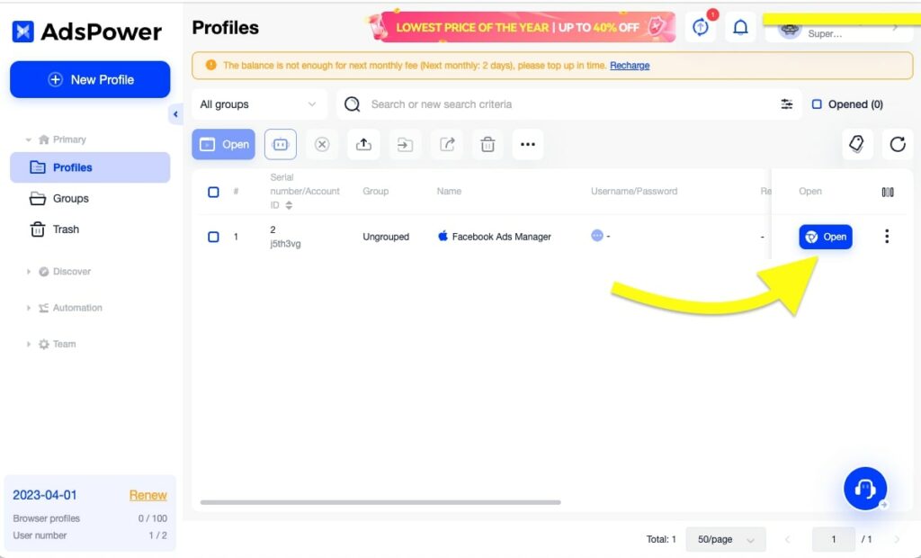Click the column settings icon
The width and height of the screenshot is (921, 558).
point(887,192)
